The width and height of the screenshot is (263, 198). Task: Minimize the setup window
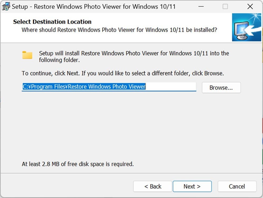pos(200,6)
